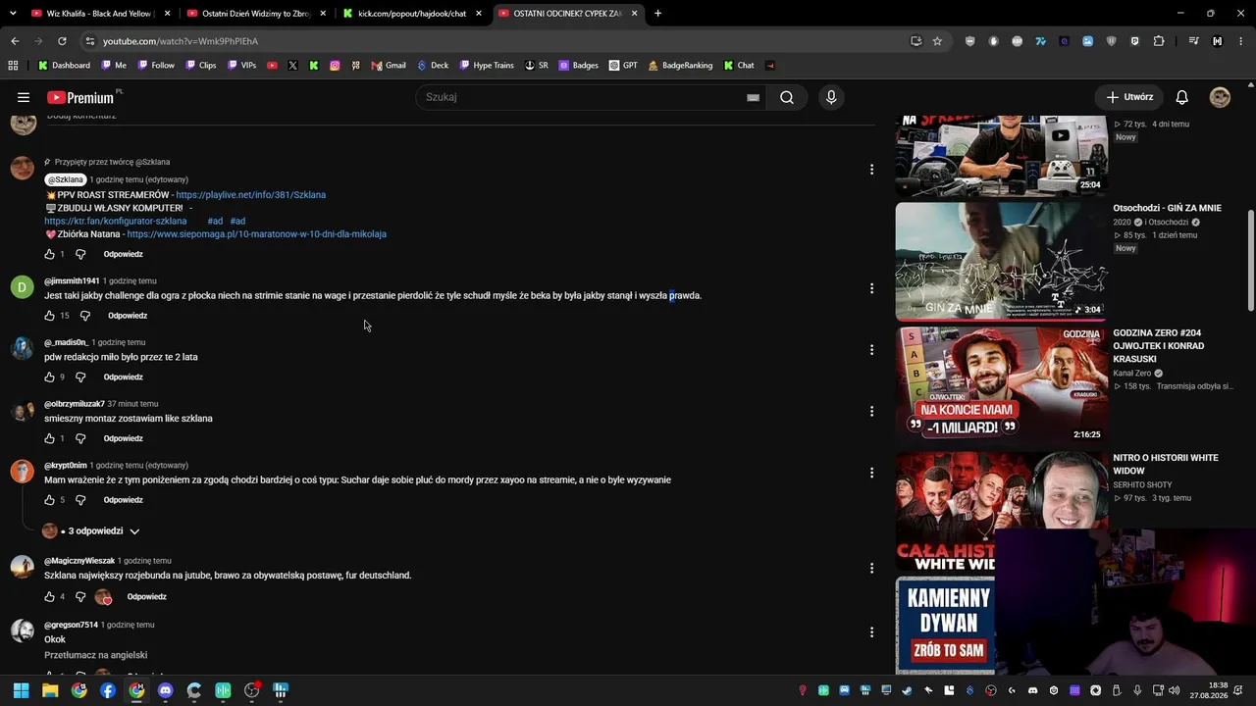The width and height of the screenshot is (1256, 706).
Task: Open options for gregson7514's comment
Action: [x=871, y=632]
